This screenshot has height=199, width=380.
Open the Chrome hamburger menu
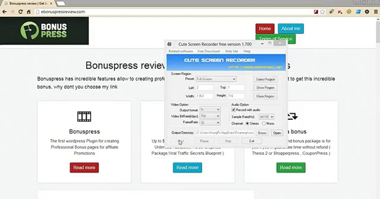click(376, 12)
